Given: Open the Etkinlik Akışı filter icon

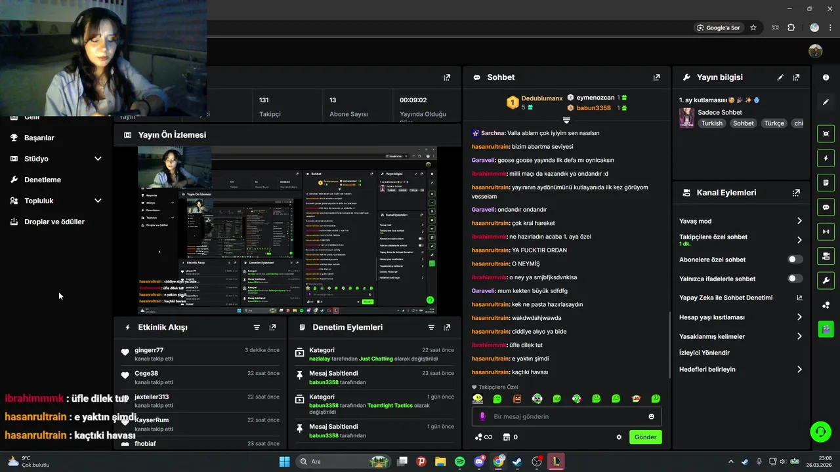Looking at the screenshot, I should (x=257, y=327).
